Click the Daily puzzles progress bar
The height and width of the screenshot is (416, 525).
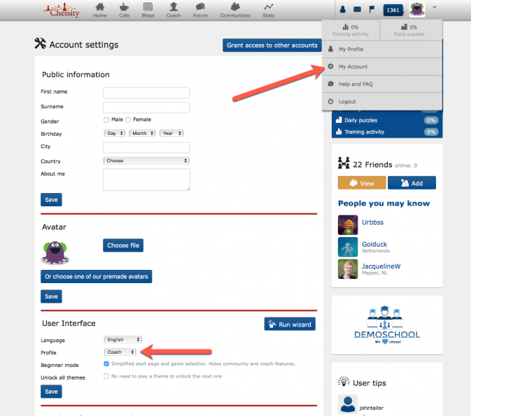click(387, 120)
